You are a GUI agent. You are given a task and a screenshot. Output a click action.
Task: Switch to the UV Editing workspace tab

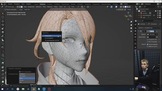(57, 4)
